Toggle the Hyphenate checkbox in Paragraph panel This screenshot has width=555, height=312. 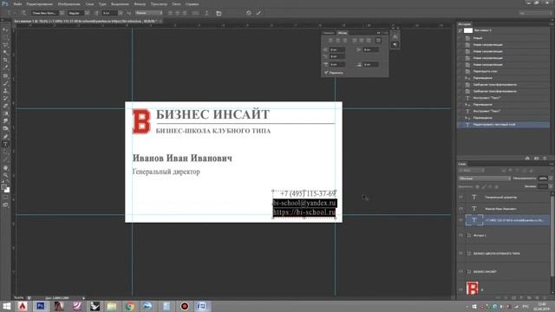(x=326, y=73)
